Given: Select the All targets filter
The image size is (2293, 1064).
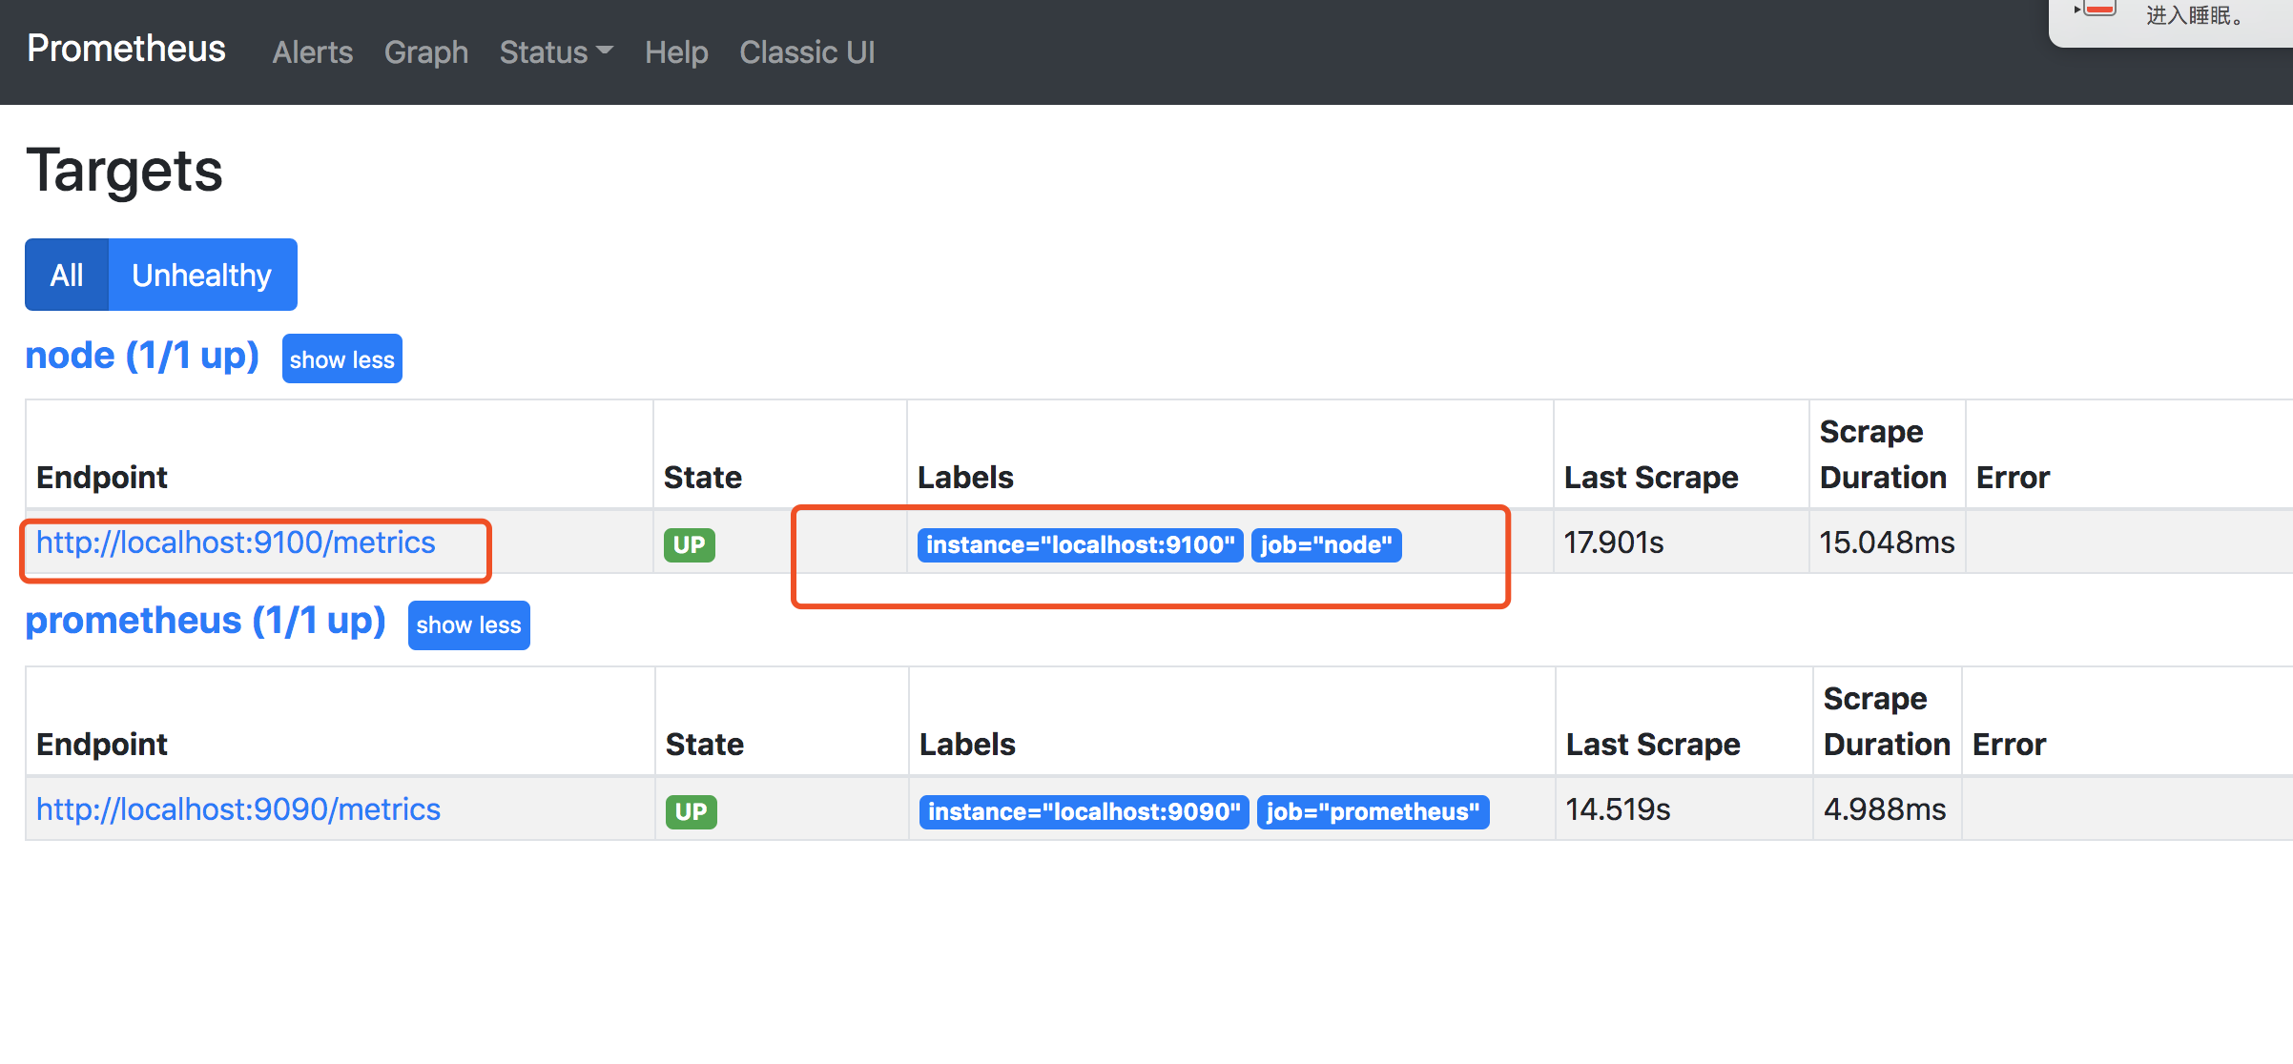Looking at the screenshot, I should click(67, 275).
